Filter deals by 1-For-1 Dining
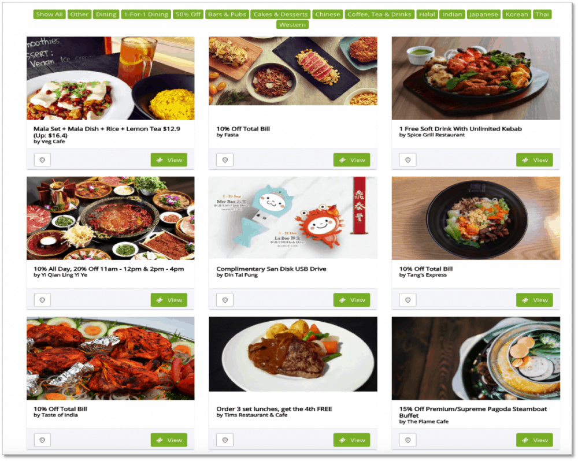The width and height of the screenshot is (578, 461). tap(146, 14)
